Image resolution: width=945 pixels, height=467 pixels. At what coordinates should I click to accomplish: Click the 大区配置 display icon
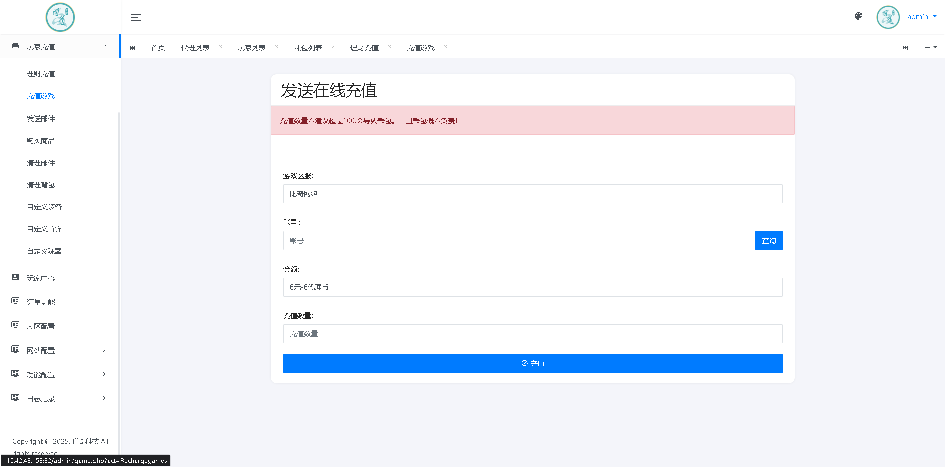click(14, 325)
